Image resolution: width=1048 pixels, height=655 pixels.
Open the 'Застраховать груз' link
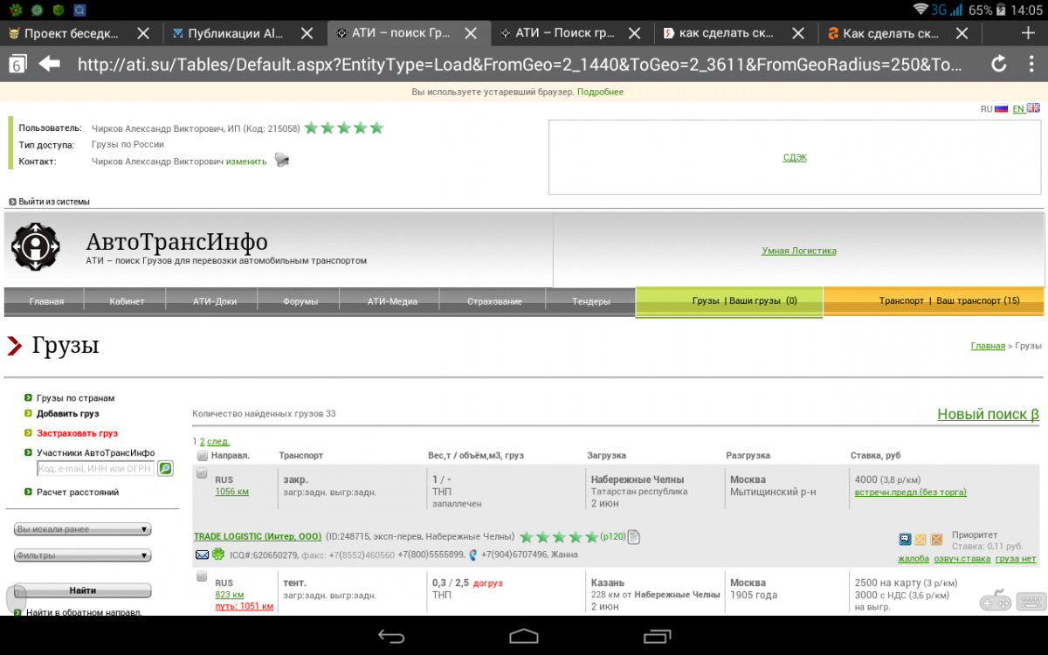coord(77,433)
